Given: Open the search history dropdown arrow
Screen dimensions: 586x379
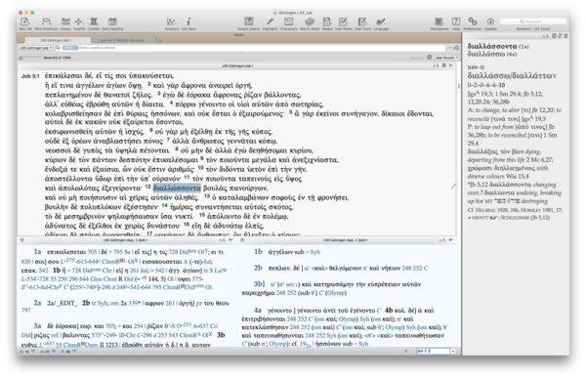Looking at the screenshot, I should pyautogui.click(x=449, y=48).
